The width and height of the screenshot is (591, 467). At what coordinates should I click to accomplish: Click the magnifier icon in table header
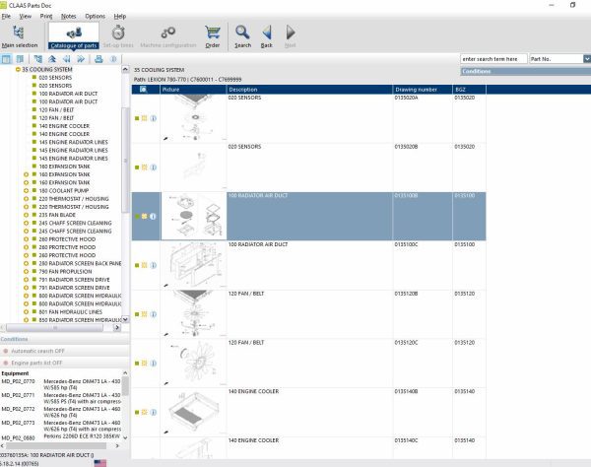143,90
